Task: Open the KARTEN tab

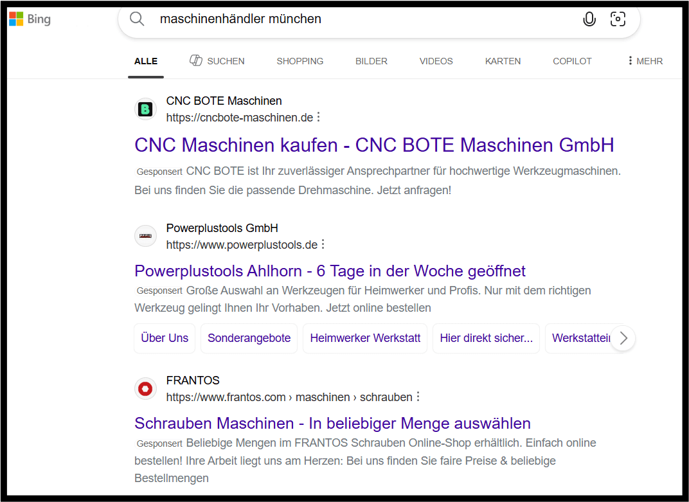Action: coord(503,60)
